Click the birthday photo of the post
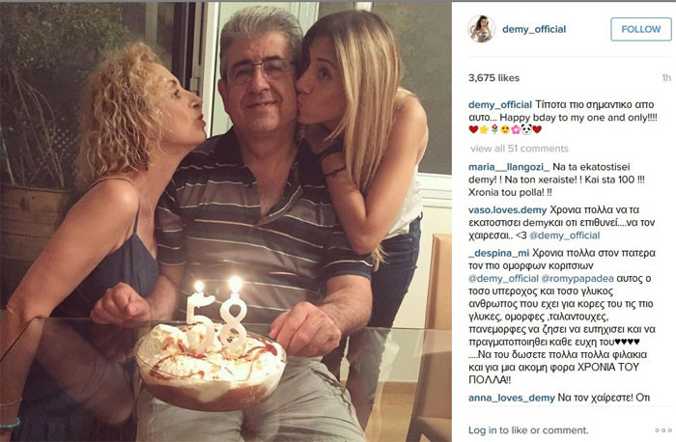Screen dimensions: 676x442 [x=226, y=222]
